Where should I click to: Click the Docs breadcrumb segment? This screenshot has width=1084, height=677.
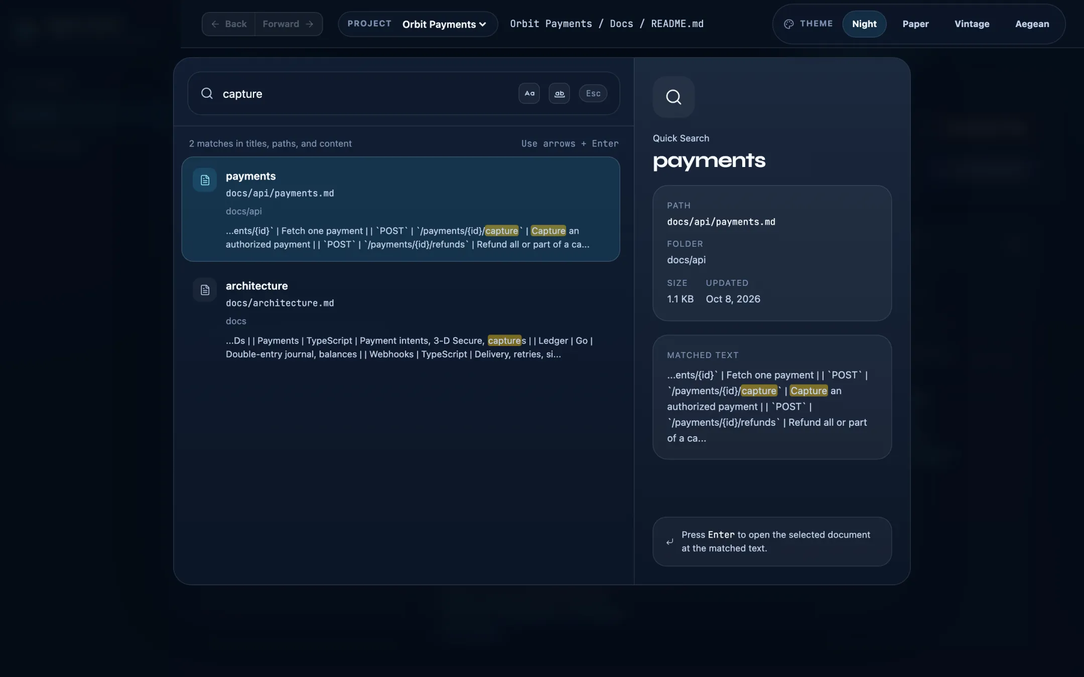tap(621, 24)
